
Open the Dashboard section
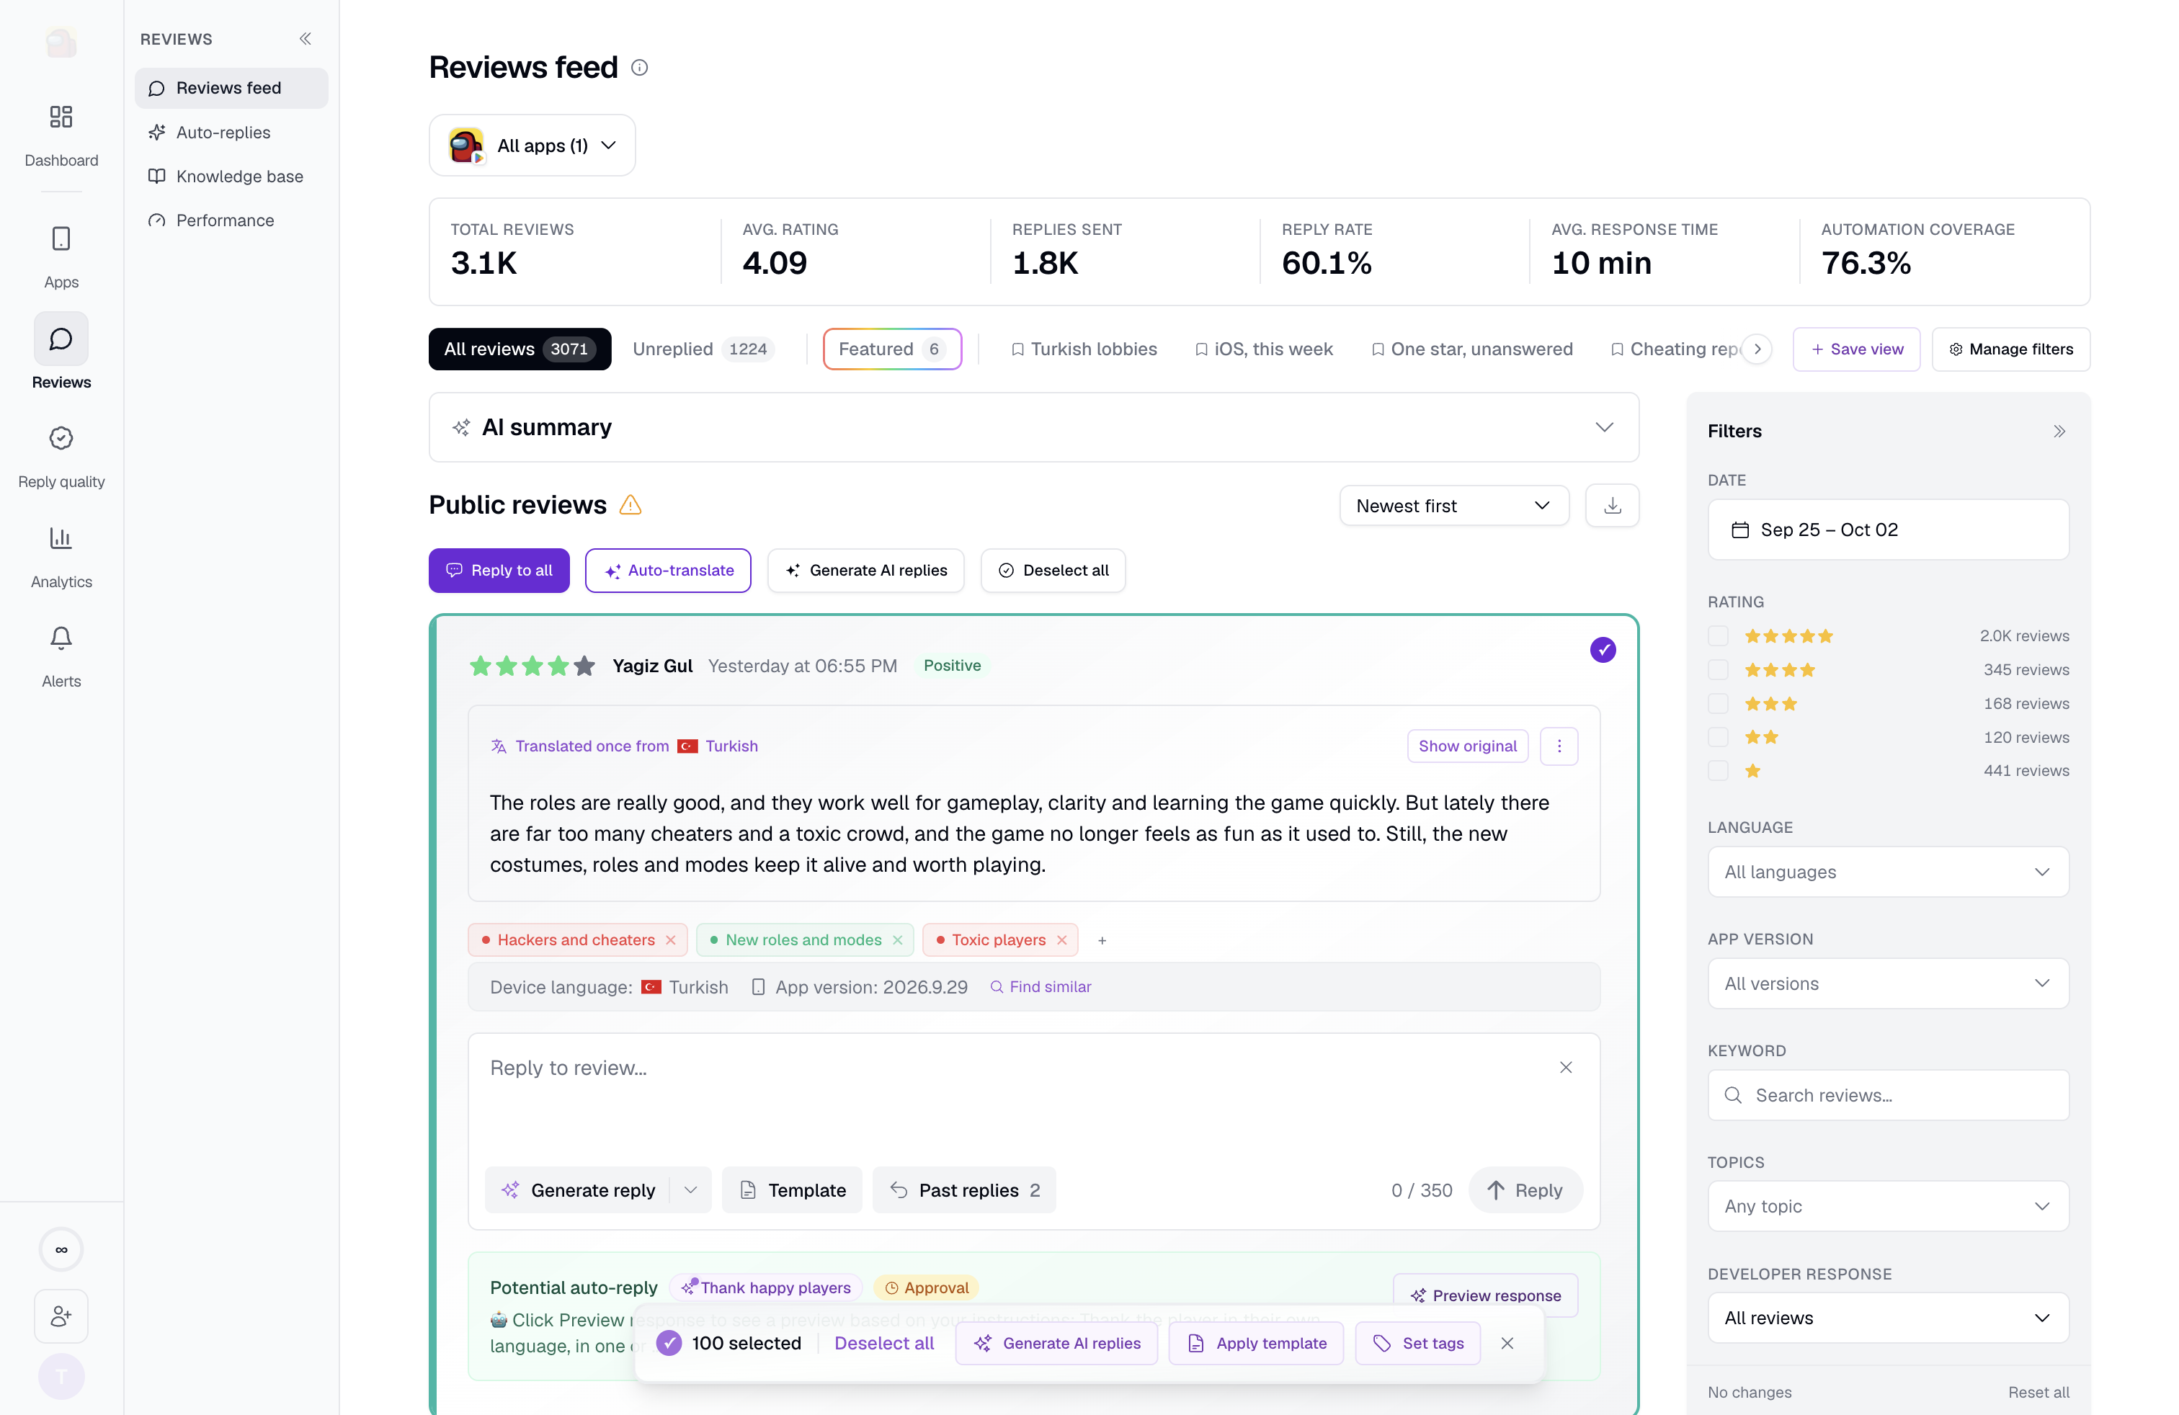(x=61, y=135)
